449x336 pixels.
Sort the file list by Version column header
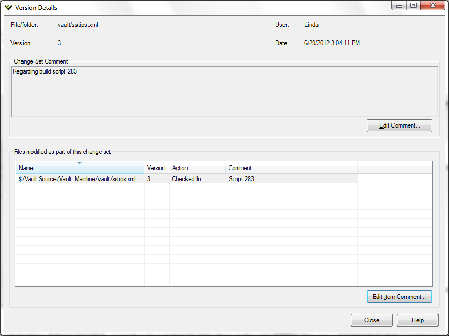156,169
